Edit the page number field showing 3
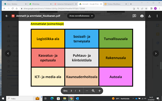The image size is (162, 101). coord(71,91)
